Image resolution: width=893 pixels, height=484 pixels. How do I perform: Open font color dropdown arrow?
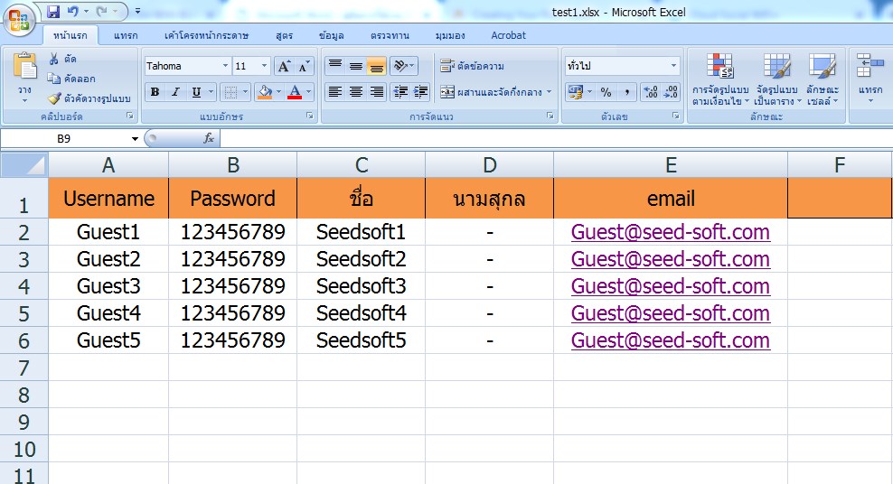pyautogui.click(x=309, y=91)
